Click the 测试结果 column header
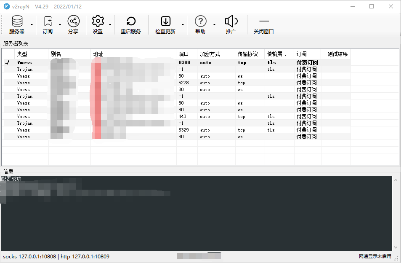The height and width of the screenshot is (263, 401). (x=336, y=54)
